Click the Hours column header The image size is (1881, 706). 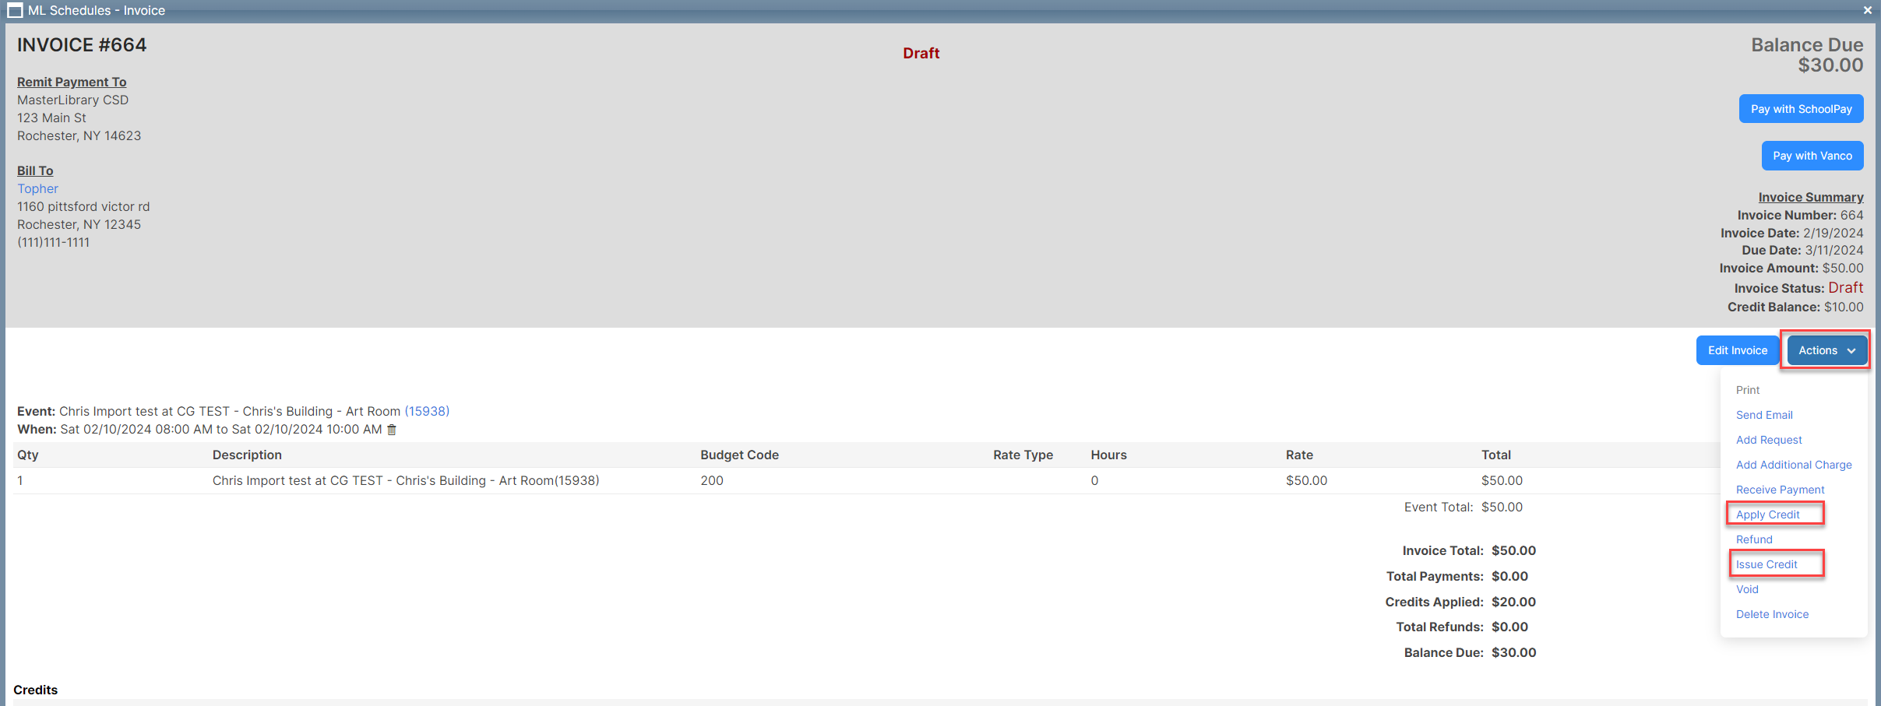[x=1108, y=455]
